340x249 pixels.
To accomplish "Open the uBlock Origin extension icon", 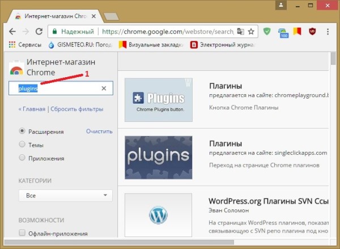I will (312, 31).
